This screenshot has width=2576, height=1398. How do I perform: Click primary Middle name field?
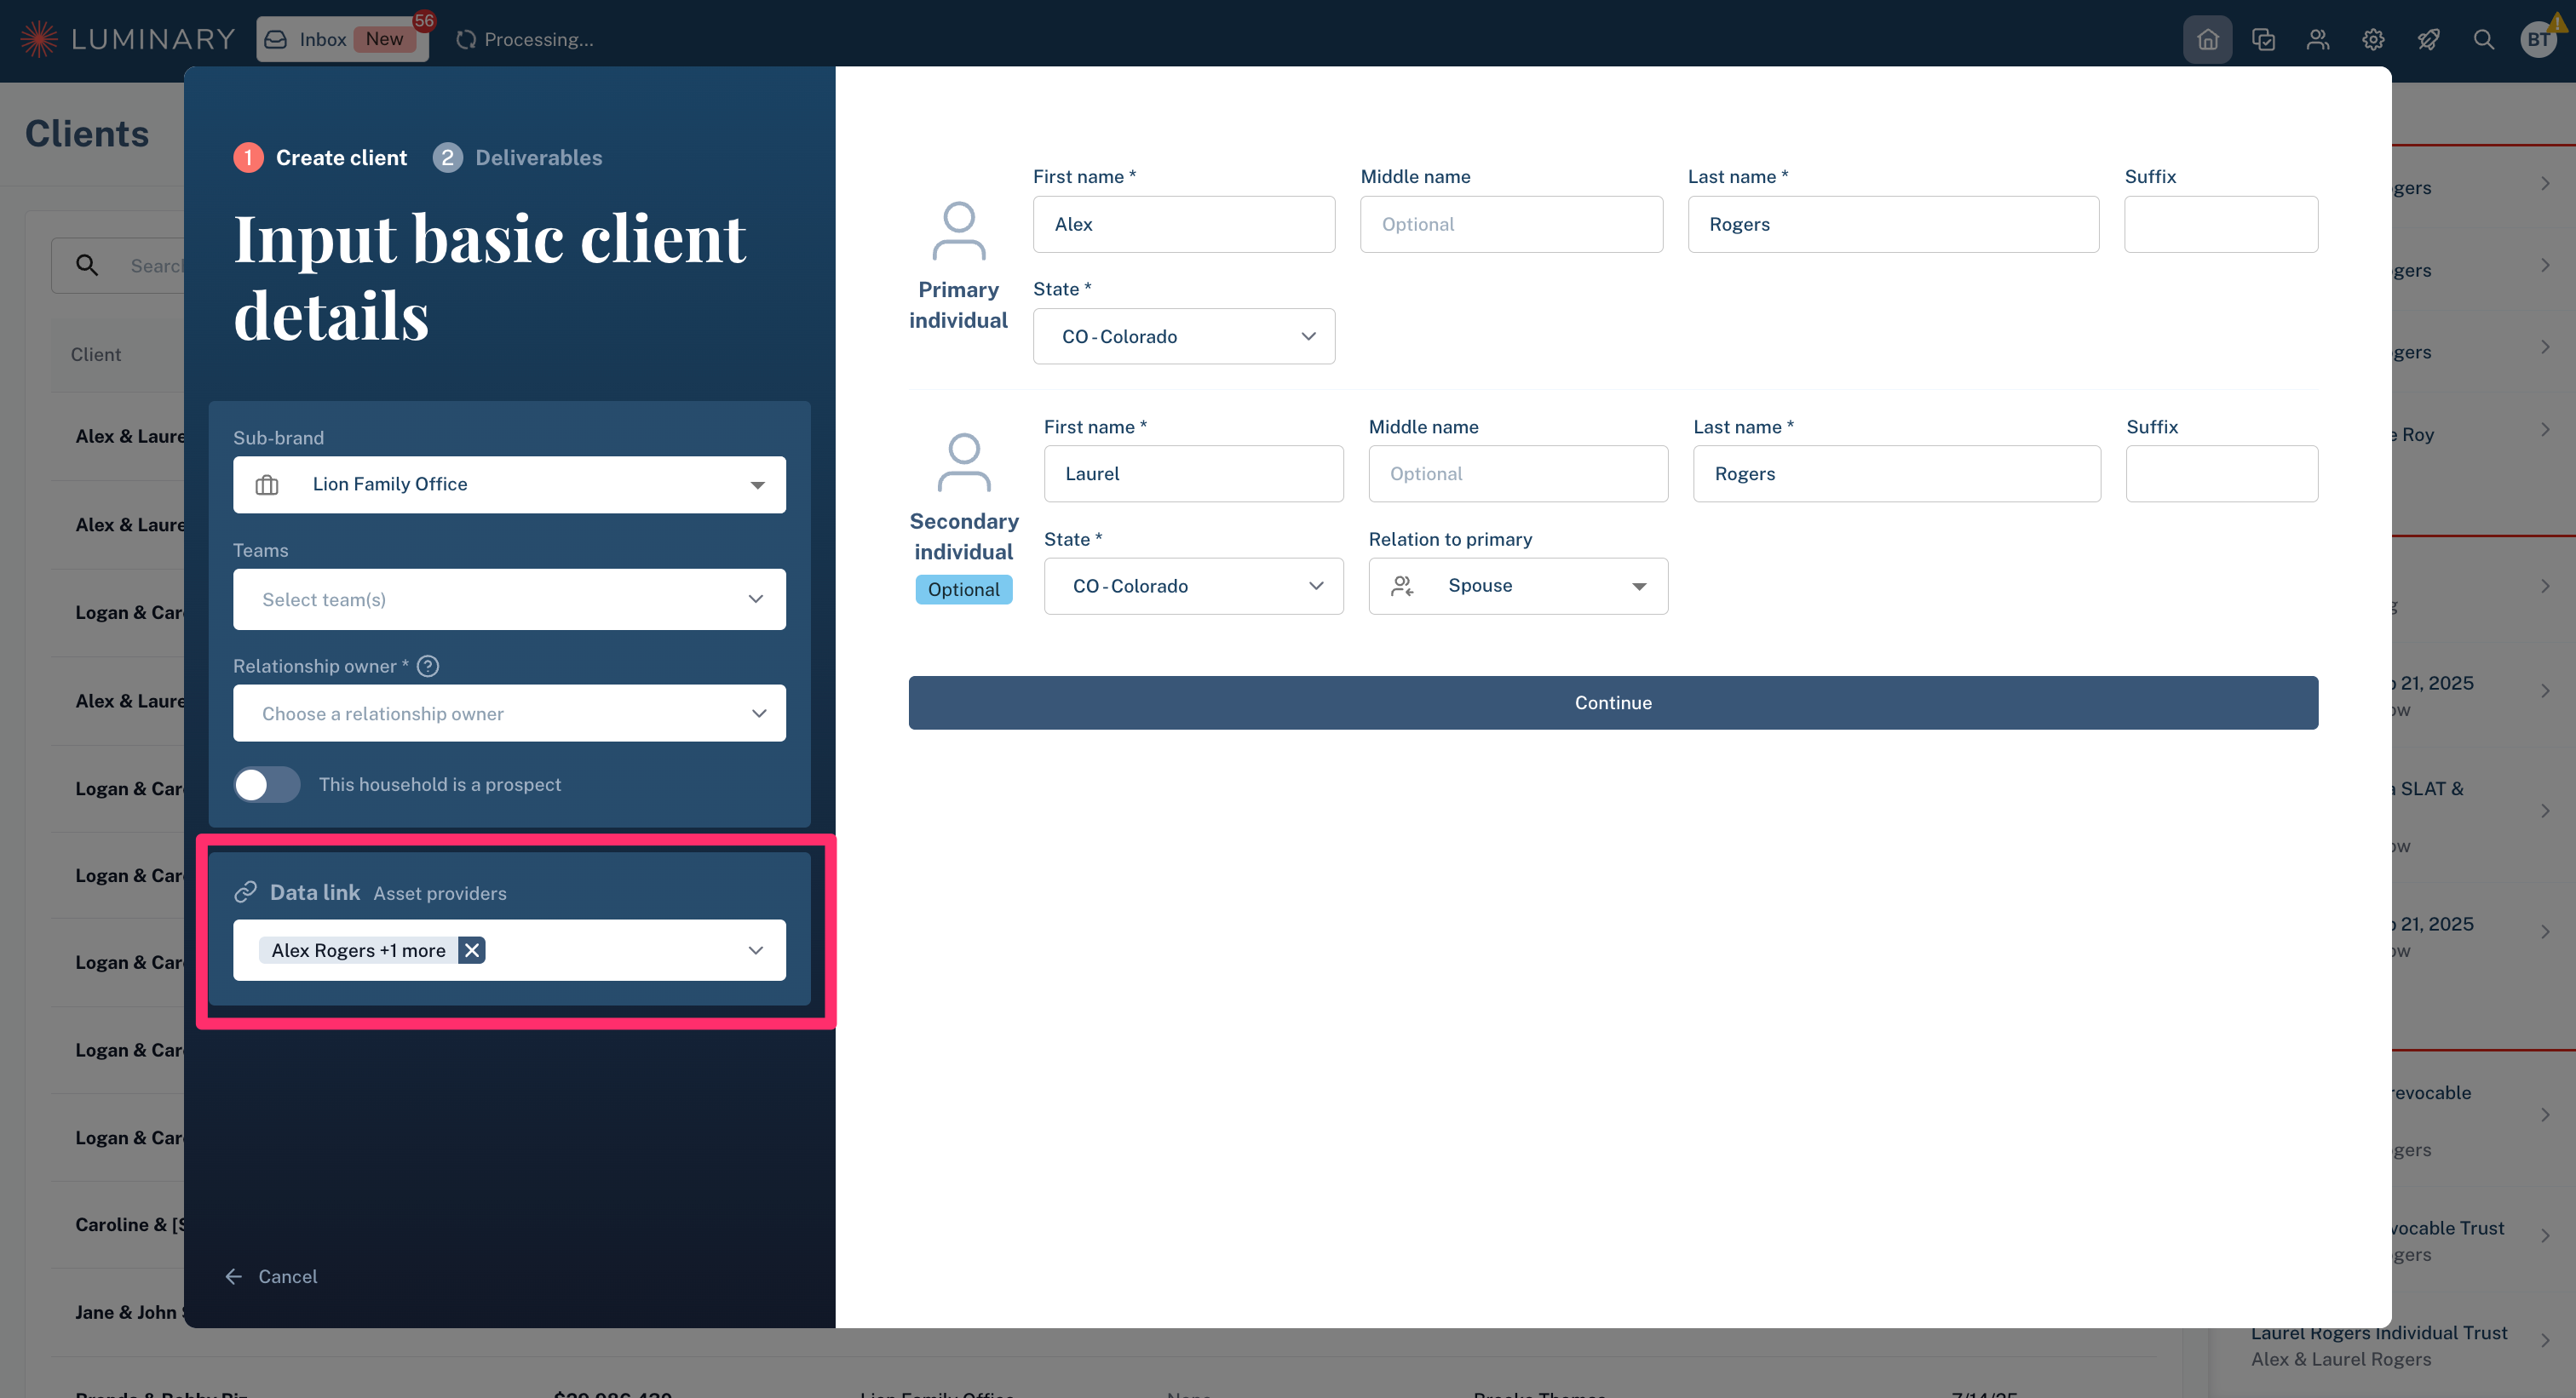(x=1511, y=225)
